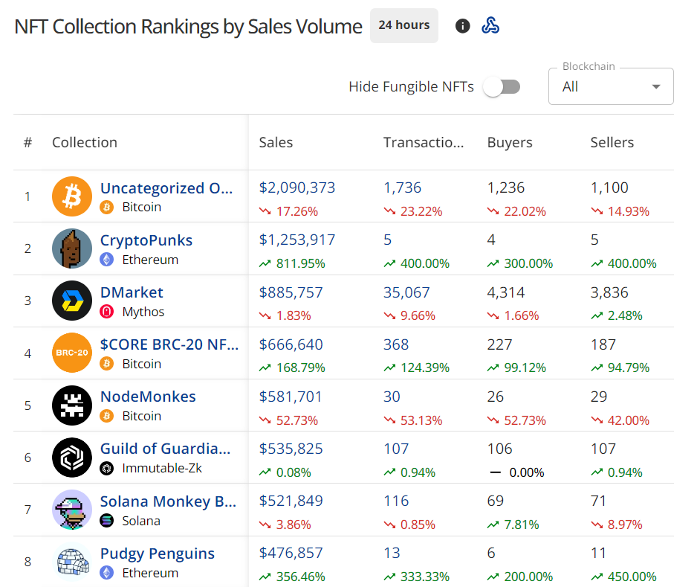Open the Blockchain dropdown set to All
Screen dimensions: 697x587
(611, 86)
